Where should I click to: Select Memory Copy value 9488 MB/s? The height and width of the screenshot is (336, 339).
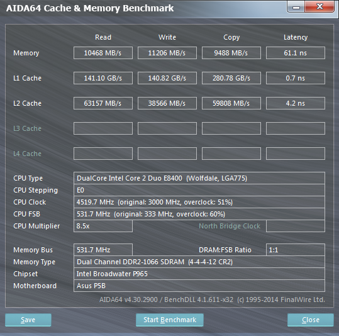(231, 53)
